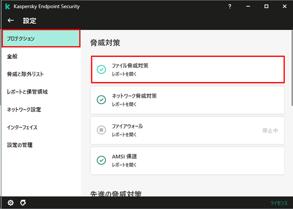Select the プロテクション sidebar item

pos(41,38)
